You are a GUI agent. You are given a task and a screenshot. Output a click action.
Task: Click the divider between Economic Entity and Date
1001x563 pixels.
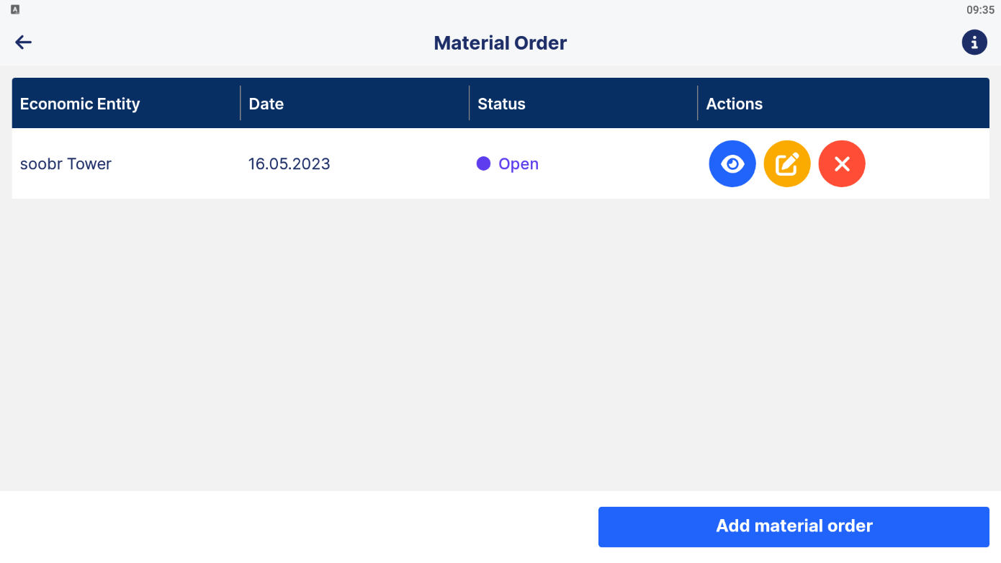(x=240, y=103)
